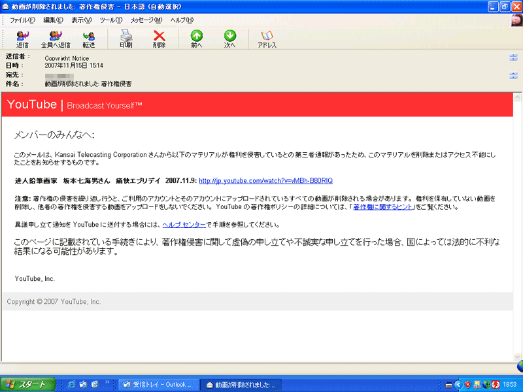This screenshot has height=392, width=523.
Task: Click the greeting メンバーのみんなへ:
Action: [54, 135]
